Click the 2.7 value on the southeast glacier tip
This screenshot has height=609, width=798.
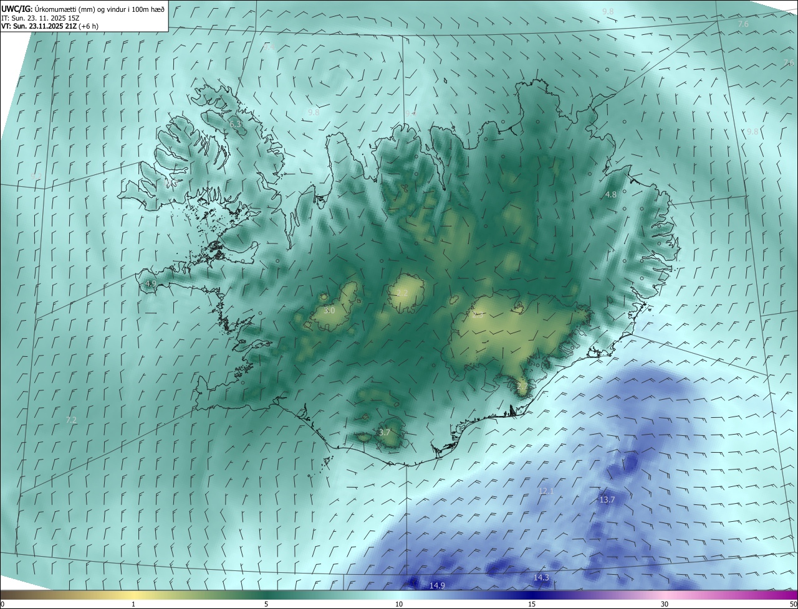tap(522, 386)
